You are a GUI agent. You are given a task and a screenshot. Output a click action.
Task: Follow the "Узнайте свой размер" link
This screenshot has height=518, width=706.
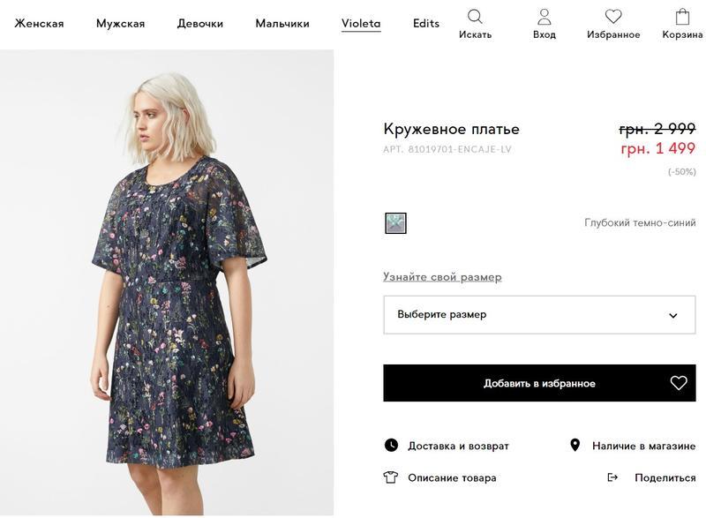coord(442,277)
